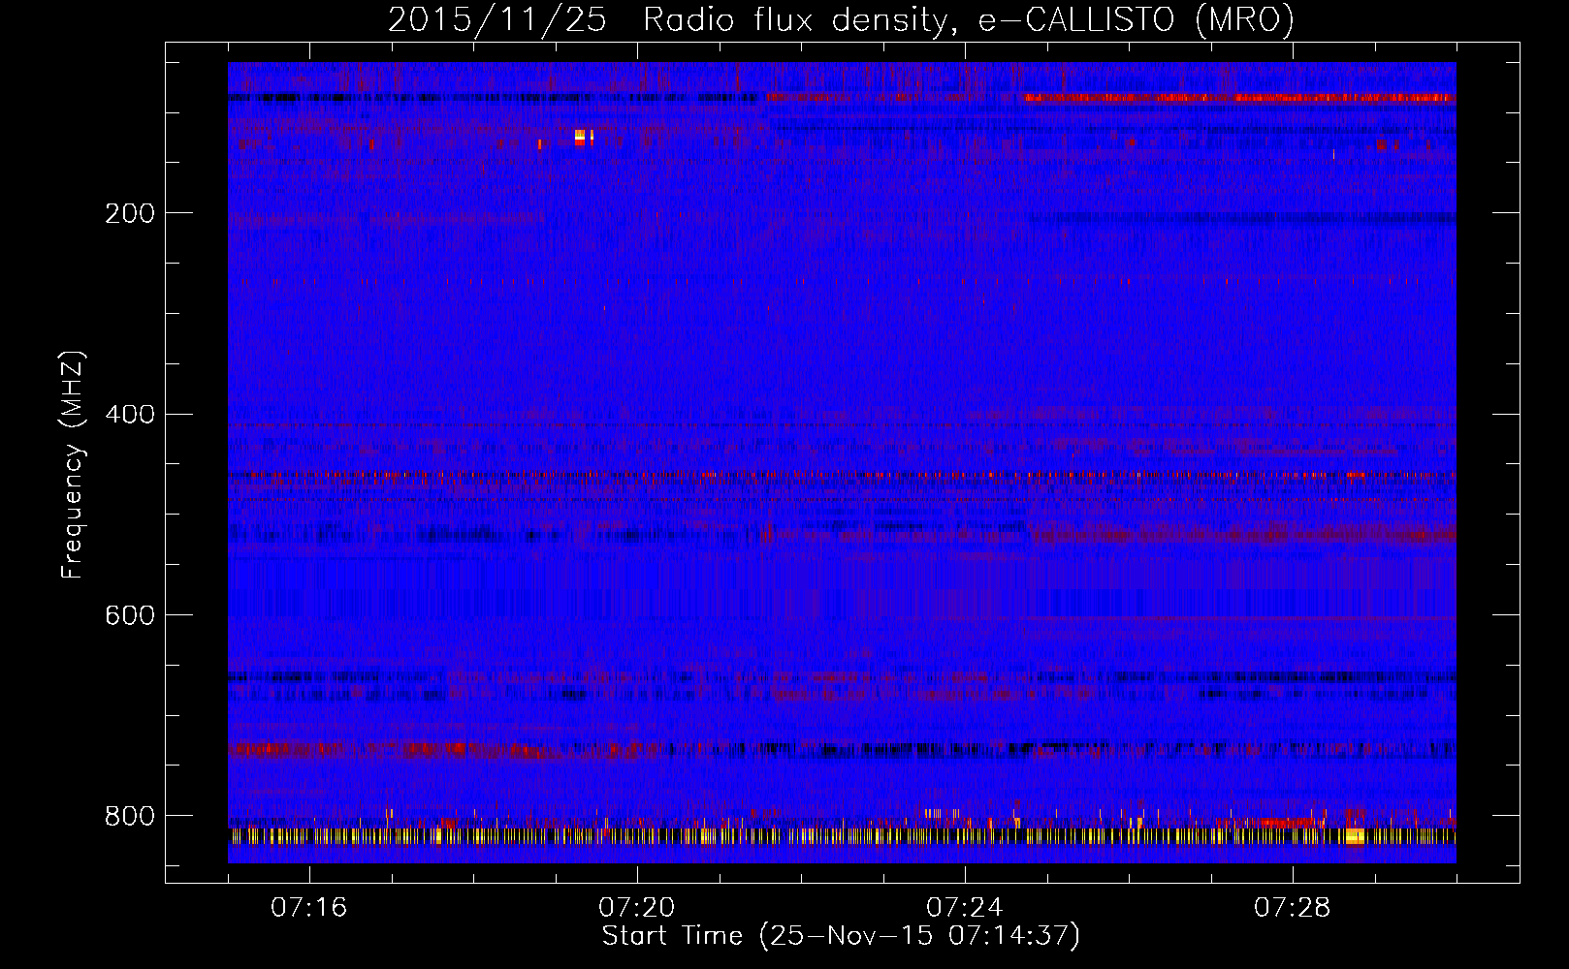This screenshot has height=969, width=1569.
Task: Click the "800" frequency tick label
Action: tap(130, 817)
